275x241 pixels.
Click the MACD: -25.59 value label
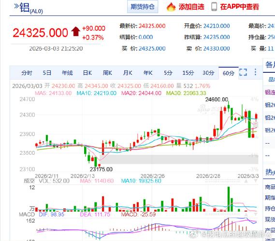138,214
